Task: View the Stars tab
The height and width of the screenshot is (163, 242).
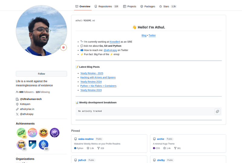Action: click(x=168, y=6)
